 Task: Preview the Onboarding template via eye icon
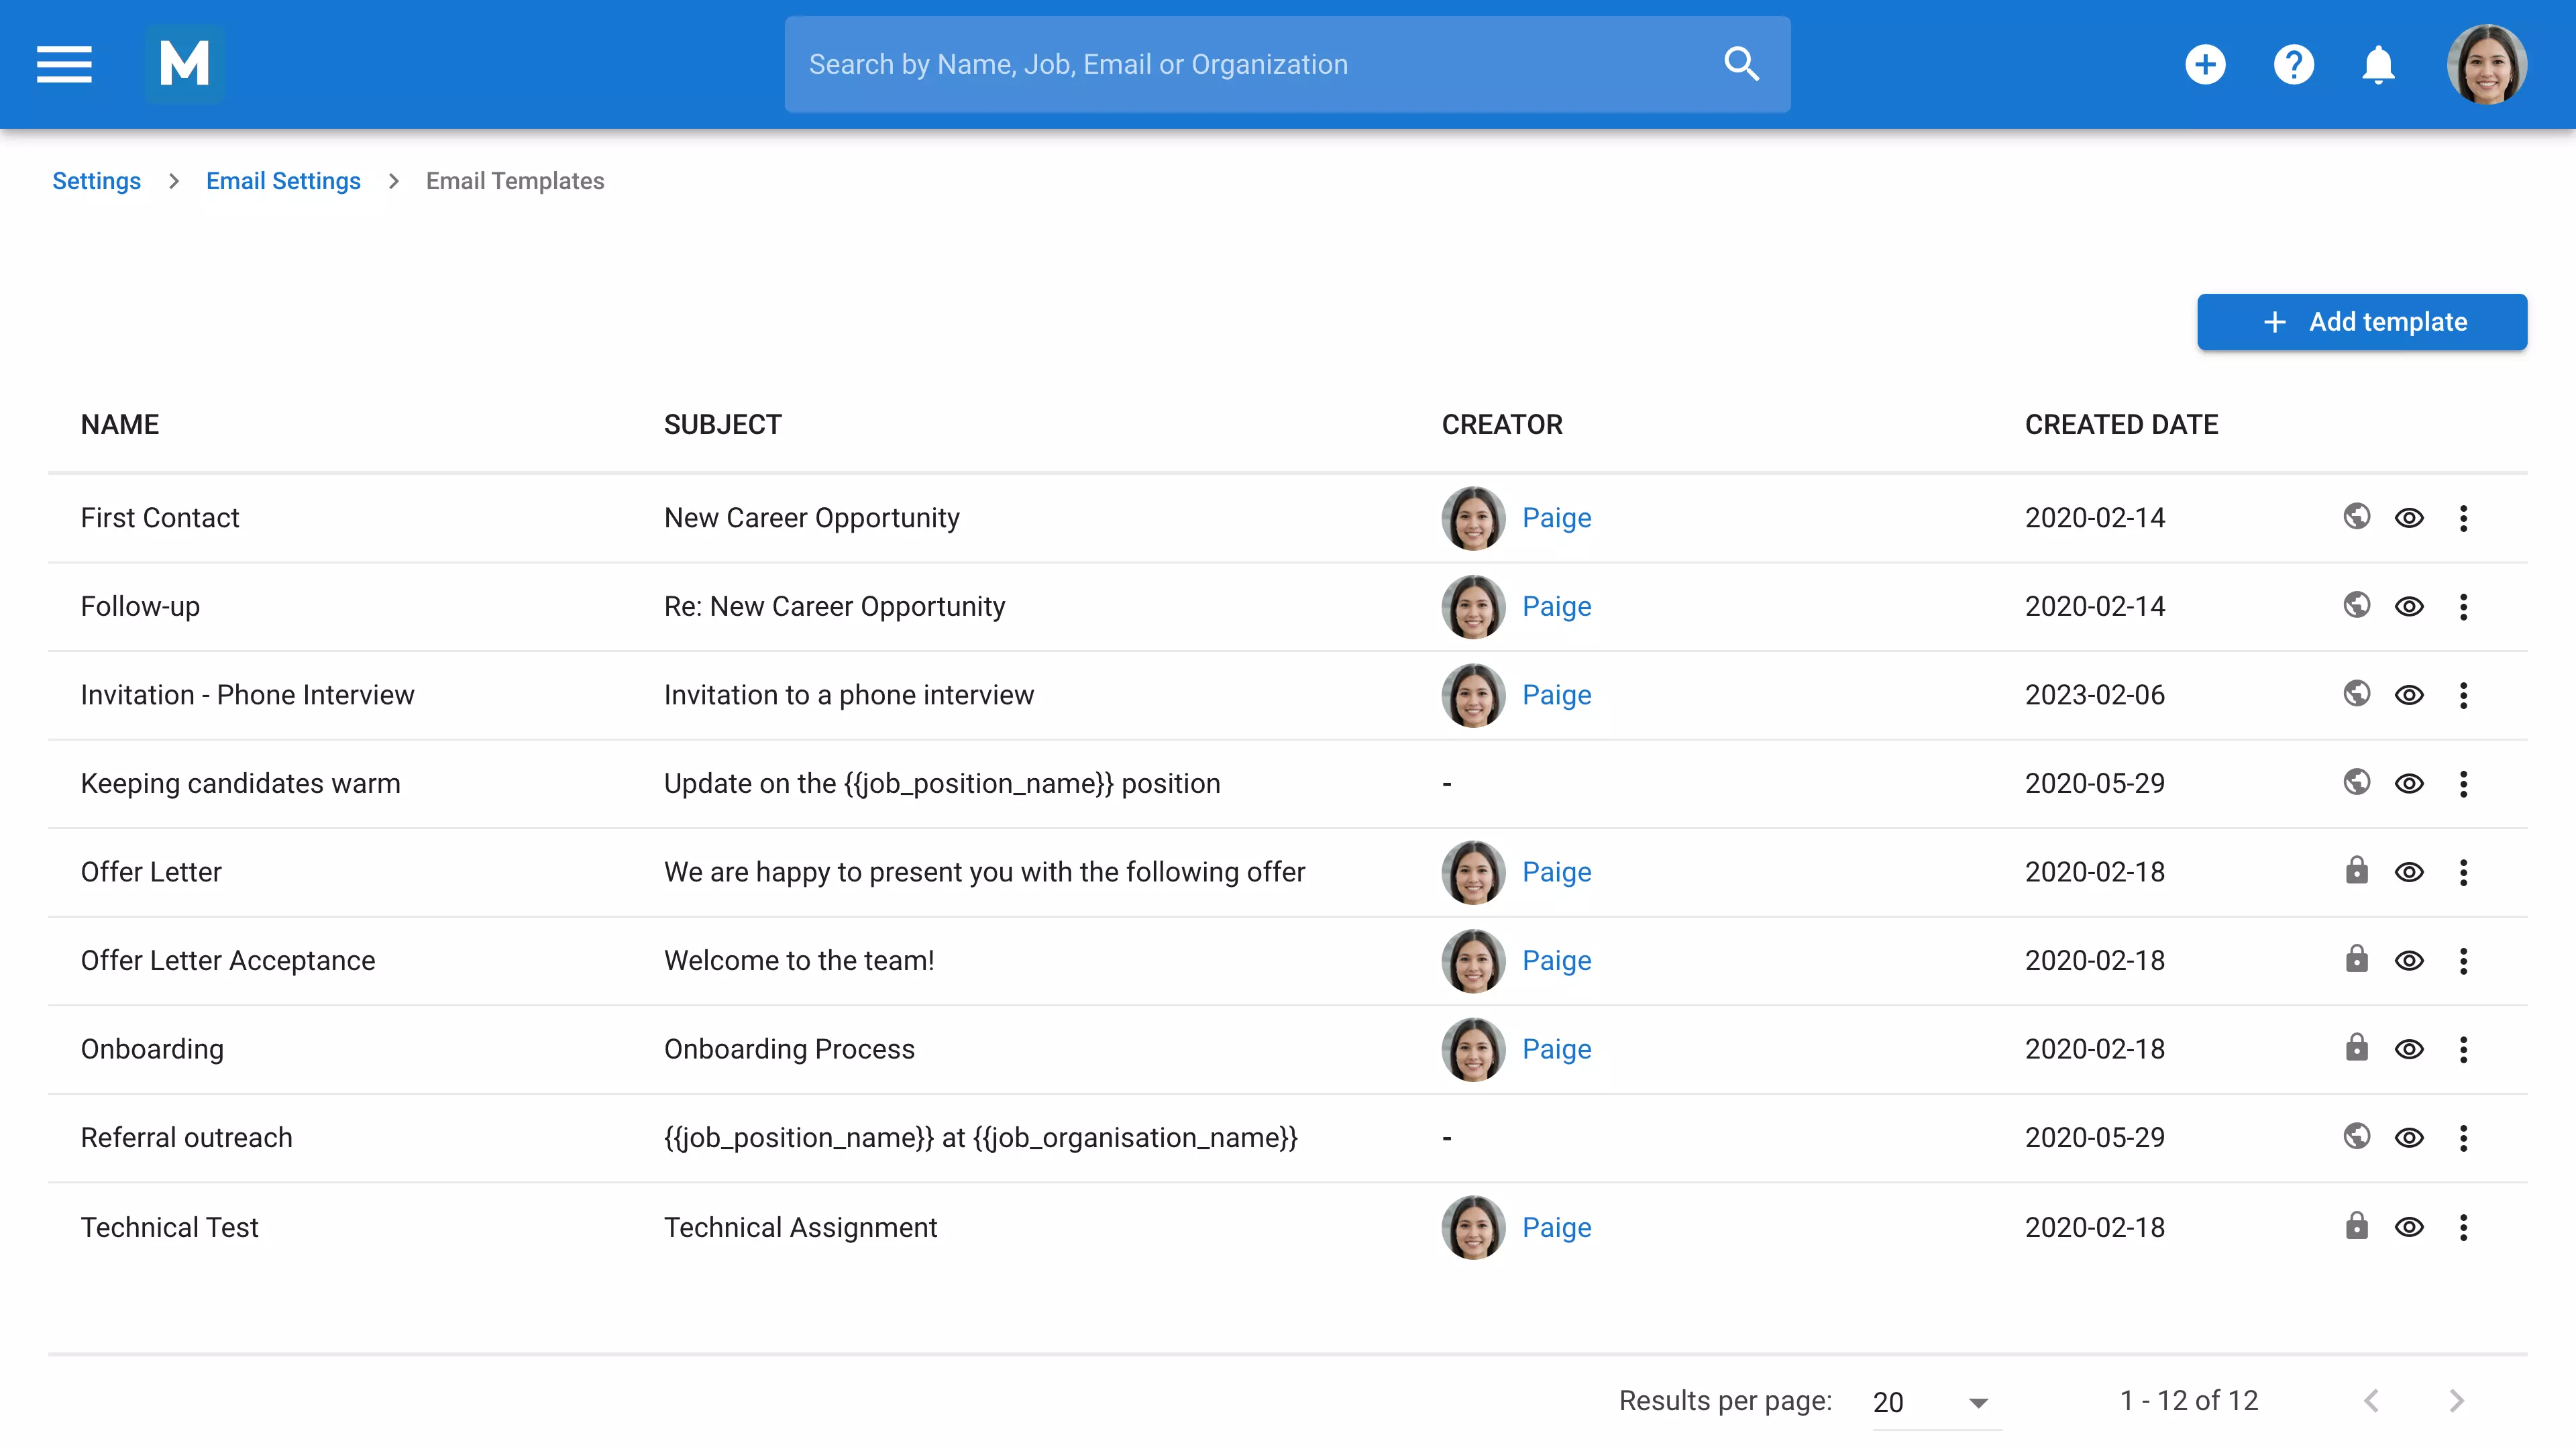click(x=2410, y=1049)
